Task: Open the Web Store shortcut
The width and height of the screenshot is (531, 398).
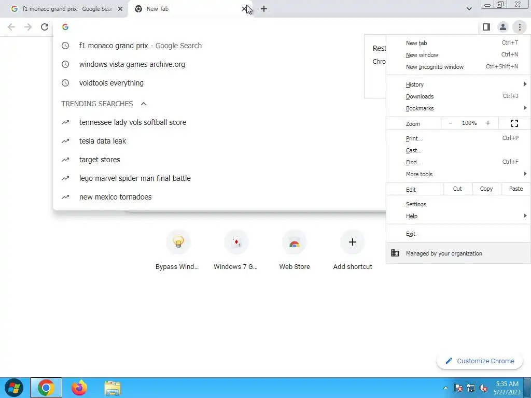Action: [295, 250]
